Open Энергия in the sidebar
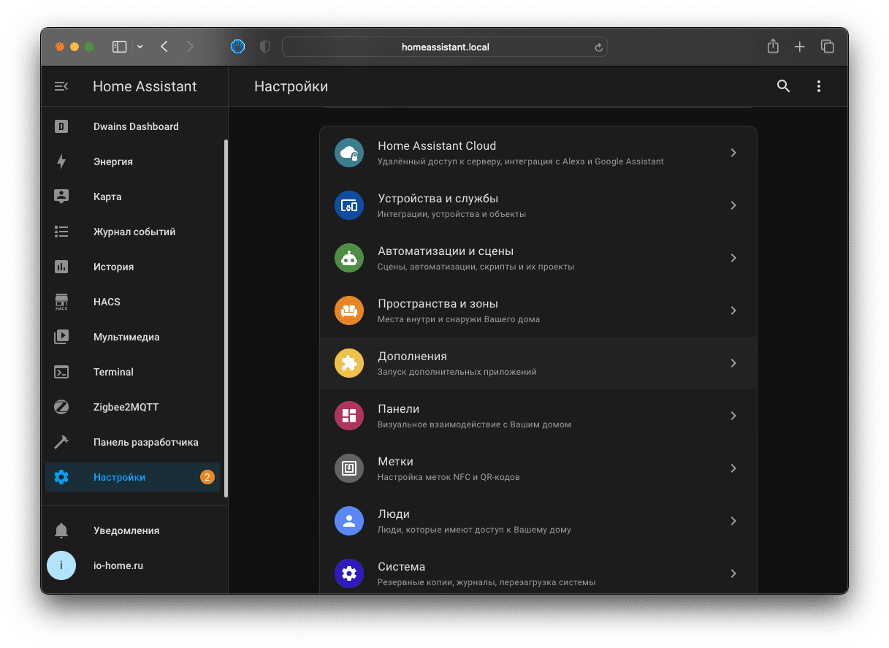 132,161
